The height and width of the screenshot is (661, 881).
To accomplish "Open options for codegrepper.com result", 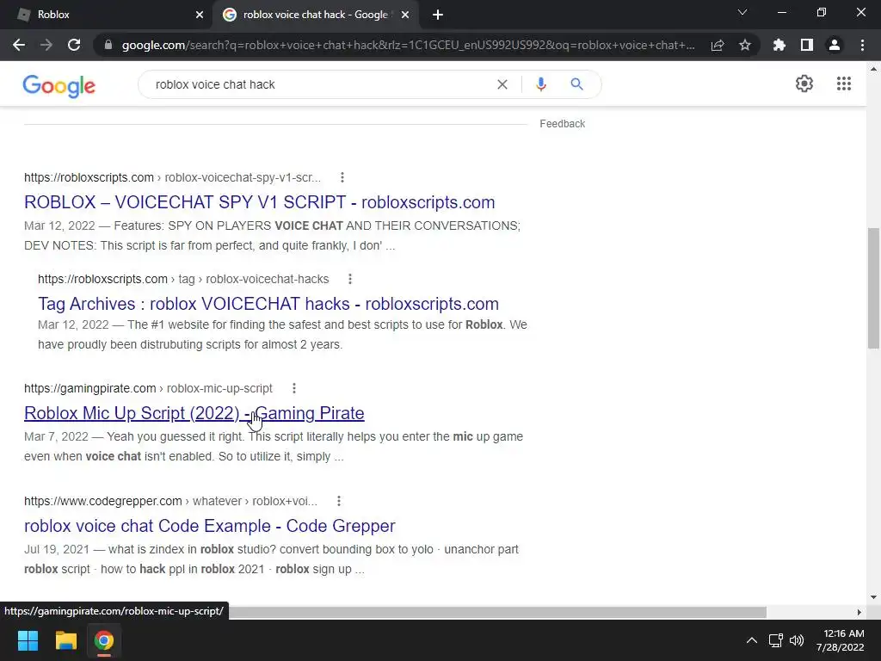I will pos(339,501).
